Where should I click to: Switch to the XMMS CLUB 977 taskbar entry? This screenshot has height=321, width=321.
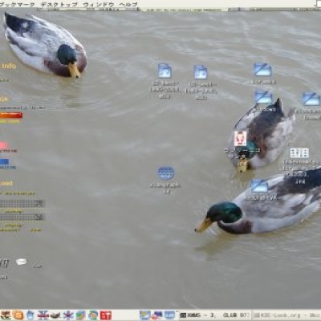click(215, 315)
